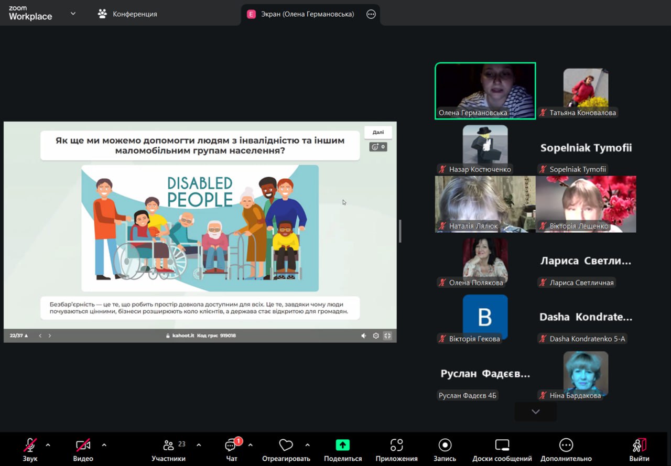Open the Дополнительно more options icon
This screenshot has width=671, height=466.
click(566, 445)
